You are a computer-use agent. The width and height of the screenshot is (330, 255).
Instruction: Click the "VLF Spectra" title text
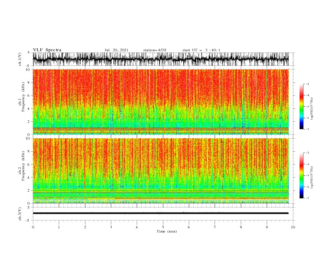(x=47, y=50)
